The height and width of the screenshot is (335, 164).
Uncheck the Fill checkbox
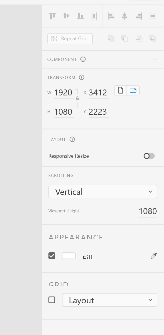click(x=52, y=255)
